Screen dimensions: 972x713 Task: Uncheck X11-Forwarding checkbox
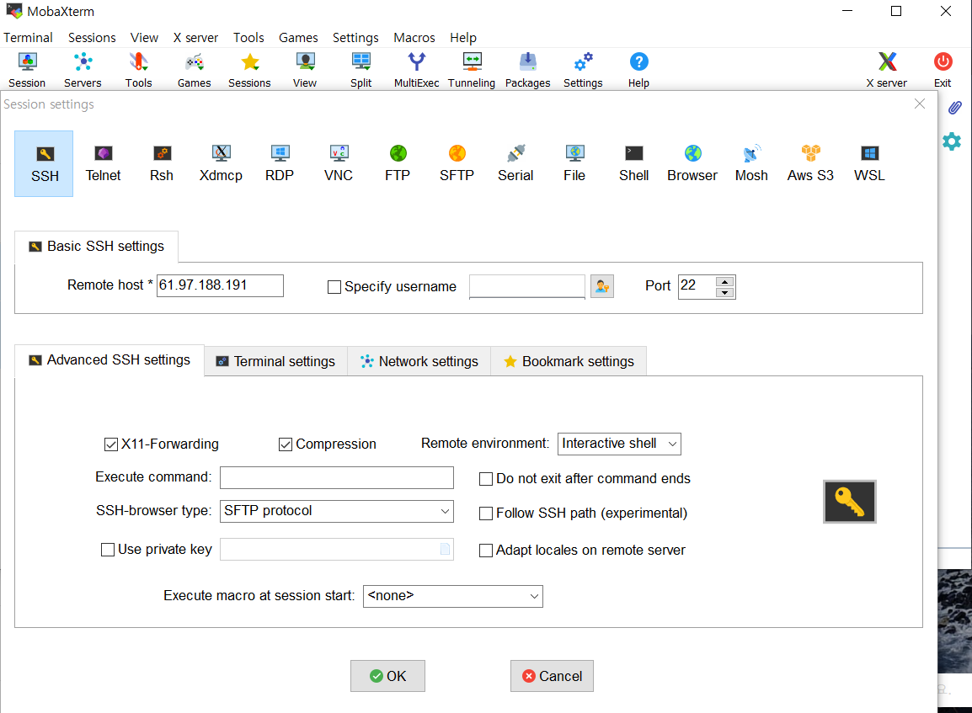[111, 444]
